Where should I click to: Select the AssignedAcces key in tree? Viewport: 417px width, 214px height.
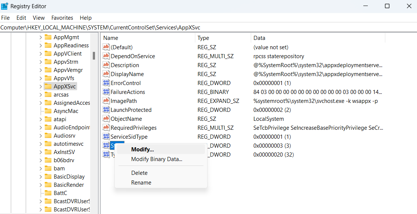72,103
